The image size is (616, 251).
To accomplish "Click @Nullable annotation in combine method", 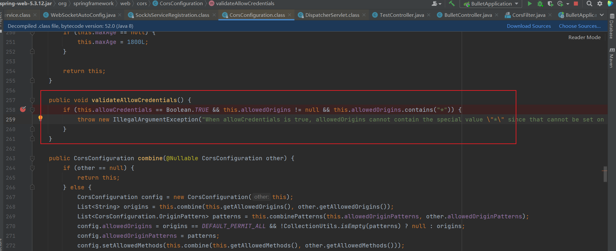I will (x=182, y=158).
